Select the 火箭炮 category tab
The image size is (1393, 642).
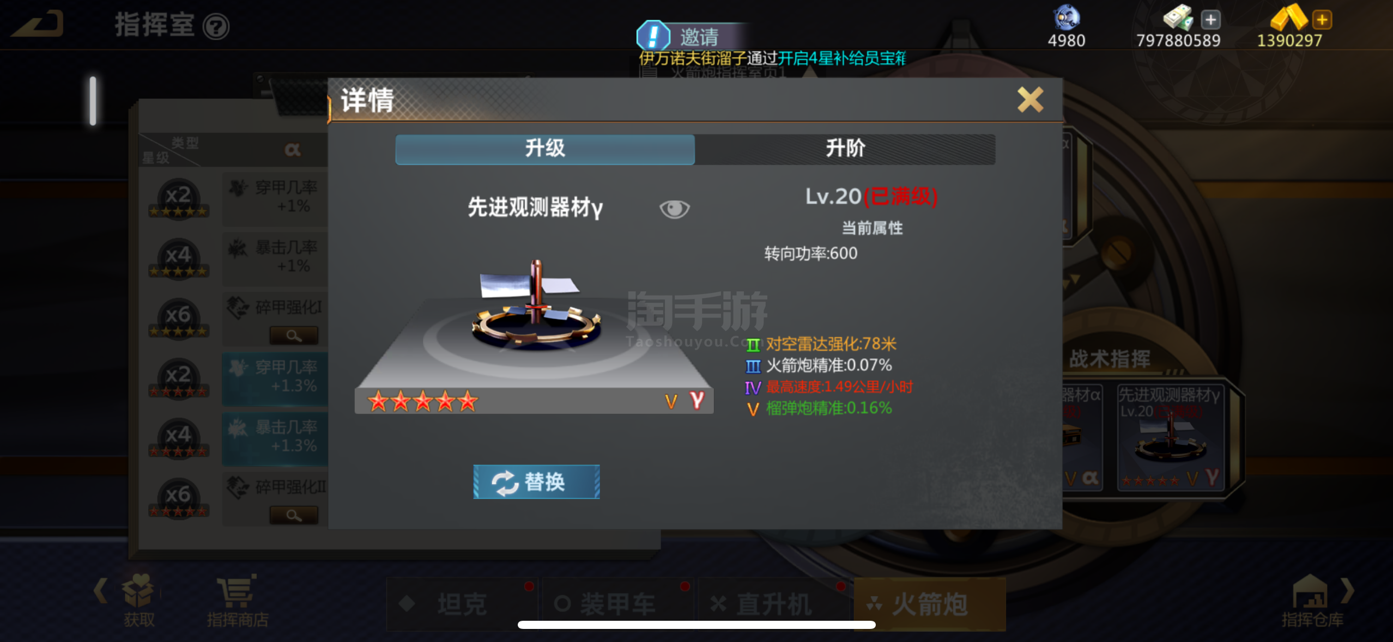point(930,604)
